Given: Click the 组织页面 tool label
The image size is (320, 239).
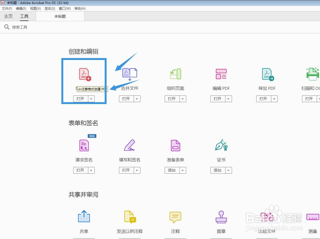Looking at the screenshot, I should point(175,88).
